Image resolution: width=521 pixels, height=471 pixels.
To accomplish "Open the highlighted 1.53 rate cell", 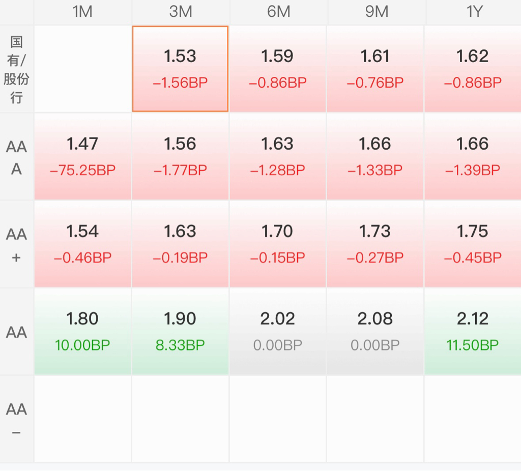I will (x=180, y=69).
